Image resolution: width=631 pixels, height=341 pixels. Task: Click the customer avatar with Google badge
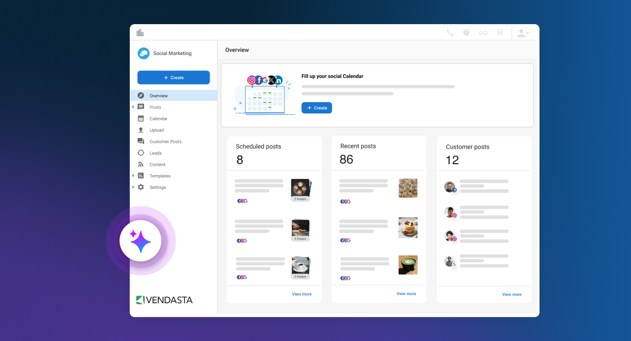point(450,261)
